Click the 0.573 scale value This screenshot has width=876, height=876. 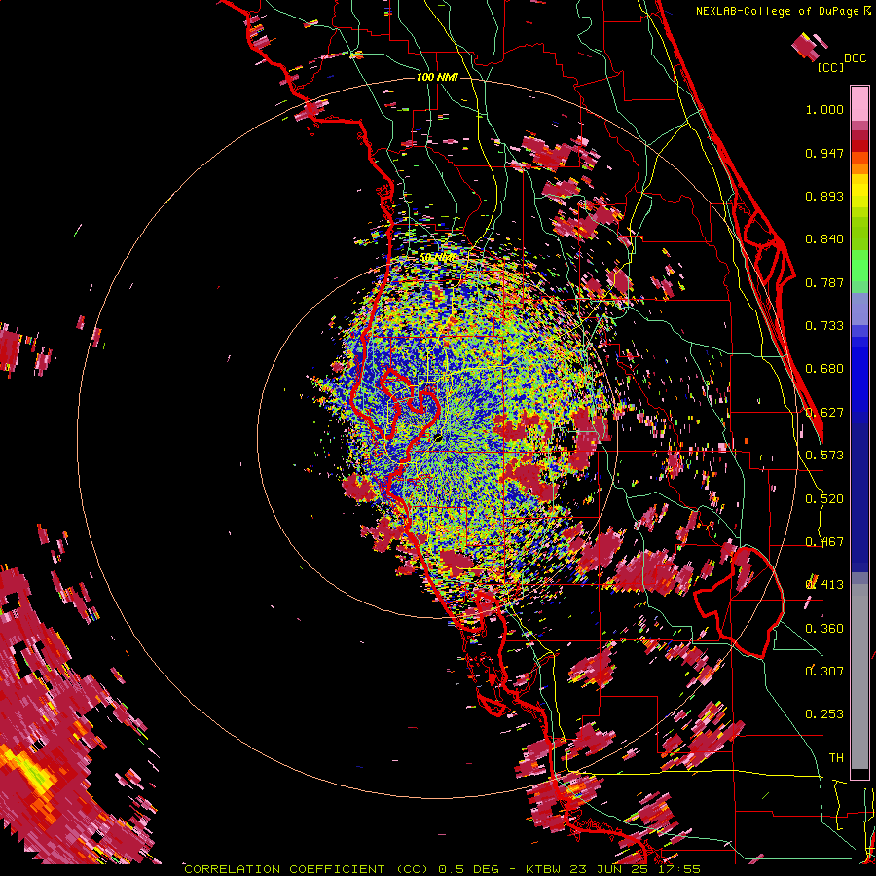pyautogui.click(x=824, y=456)
